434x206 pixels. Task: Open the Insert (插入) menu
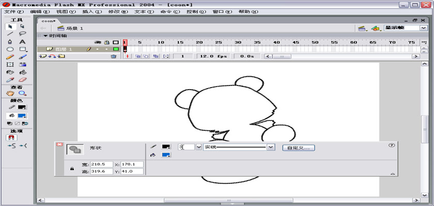pyautogui.click(x=92, y=12)
